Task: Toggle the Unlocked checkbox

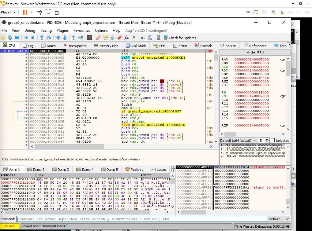Action: point(273,140)
